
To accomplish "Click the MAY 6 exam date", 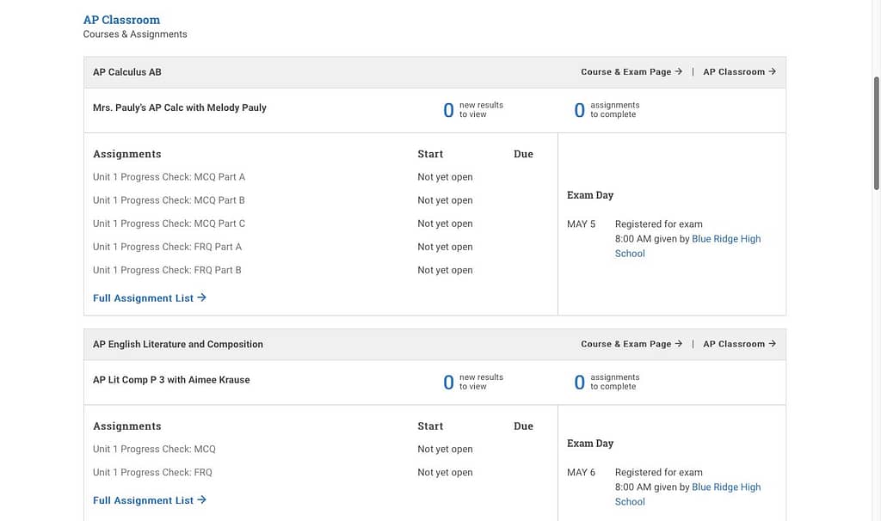I will [x=581, y=472].
